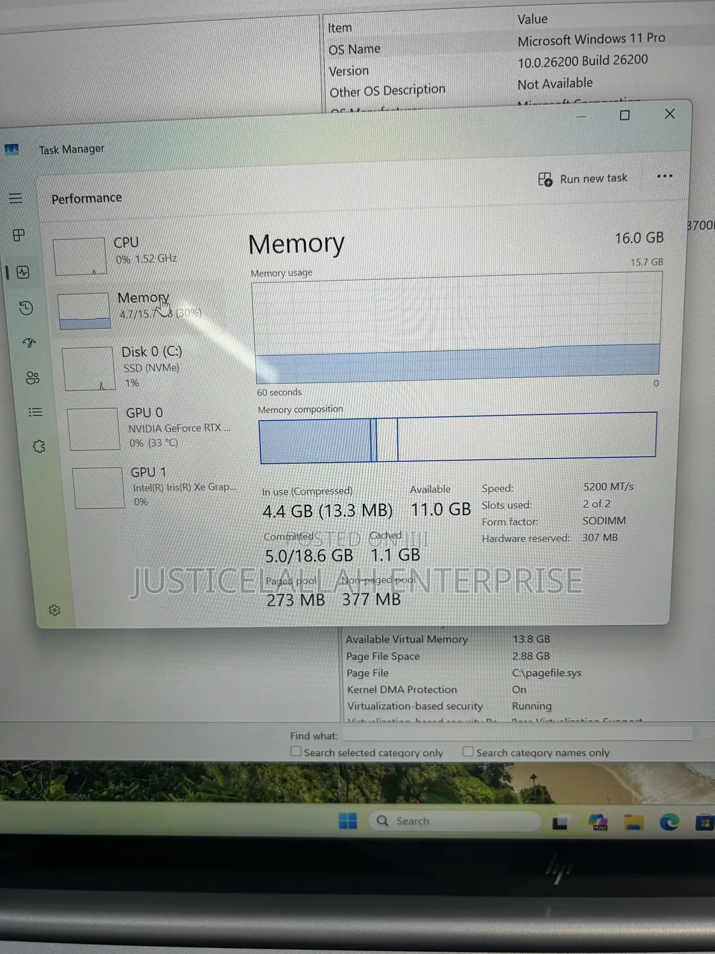The image size is (715, 954).
Task: Open the Users page icon
Action: pyautogui.click(x=33, y=378)
